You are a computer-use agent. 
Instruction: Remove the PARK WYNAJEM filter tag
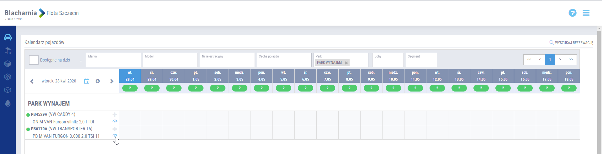click(346, 63)
